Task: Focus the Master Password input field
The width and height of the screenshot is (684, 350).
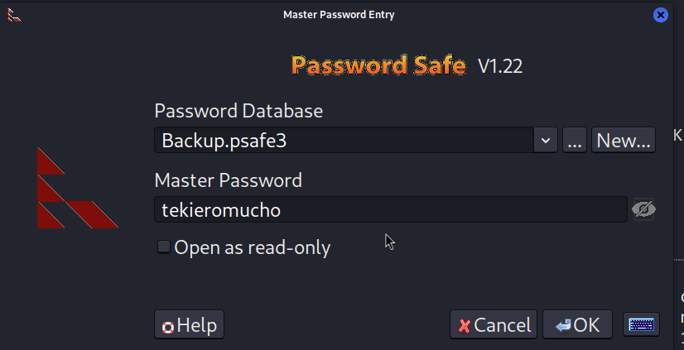Action: point(389,210)
